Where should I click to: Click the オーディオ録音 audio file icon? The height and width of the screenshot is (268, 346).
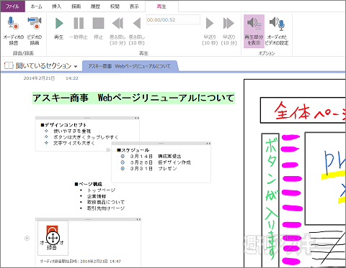pos(53,238)
